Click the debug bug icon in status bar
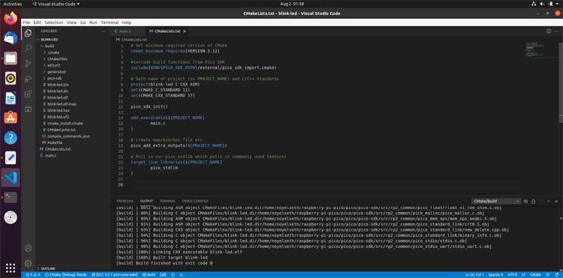Image resolution: width=563 pixels, height=278 pixels. point(173,275)
